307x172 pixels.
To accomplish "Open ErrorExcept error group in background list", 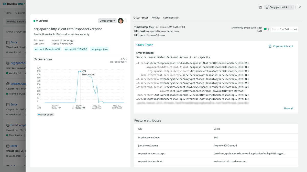I will click(x=18, y=125).
